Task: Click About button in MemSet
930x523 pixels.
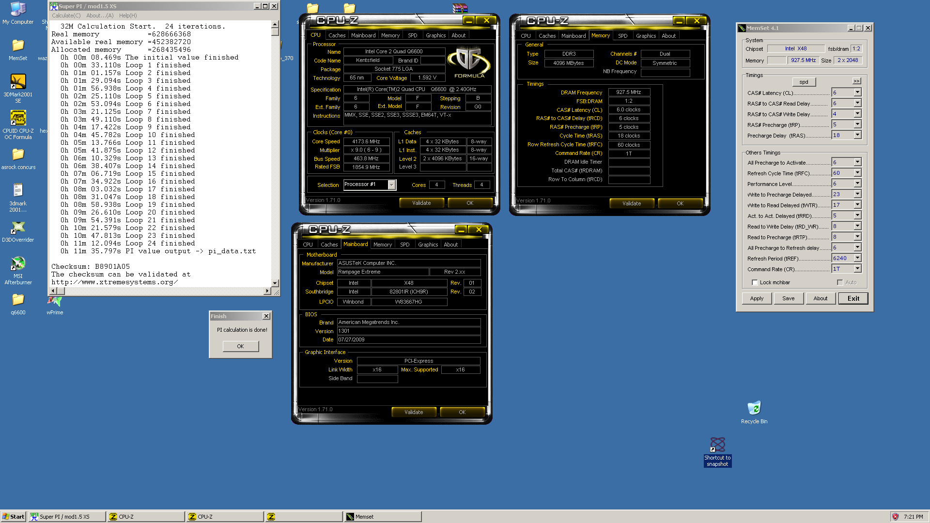Action: coord(820,298)
